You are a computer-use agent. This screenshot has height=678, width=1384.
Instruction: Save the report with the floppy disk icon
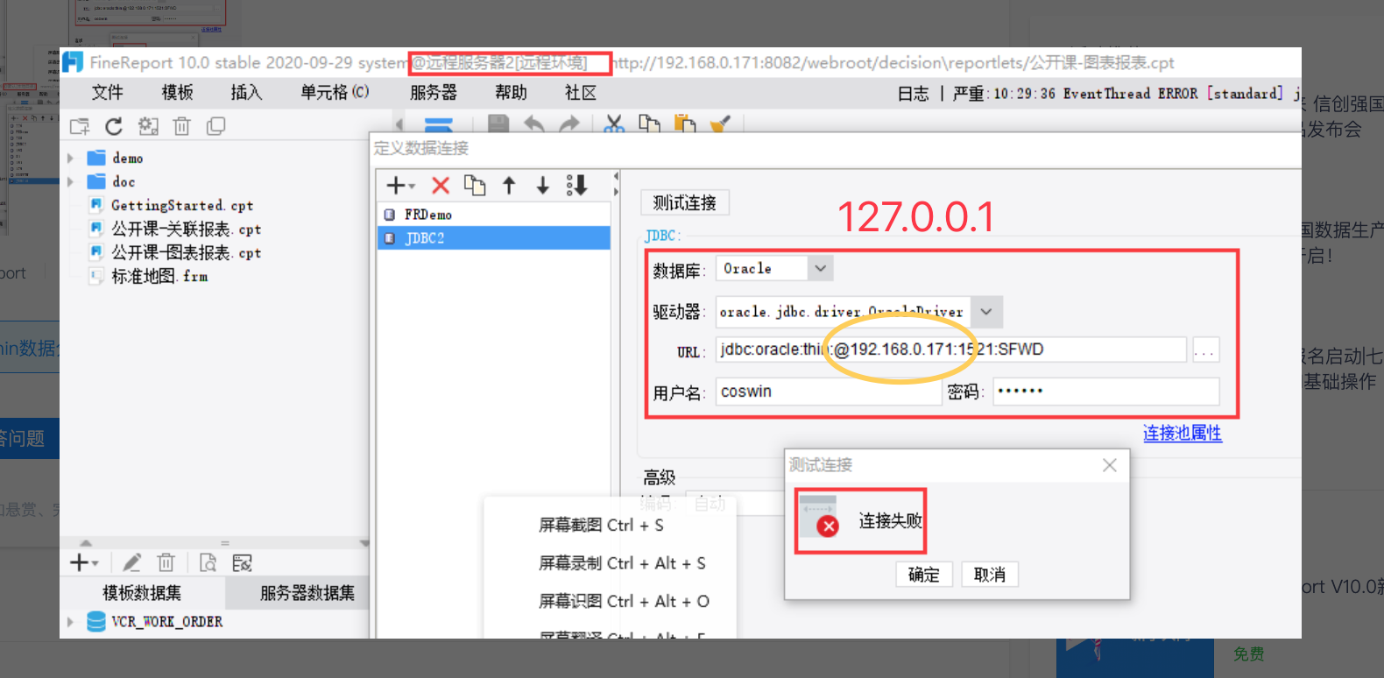tap(498, 124)
